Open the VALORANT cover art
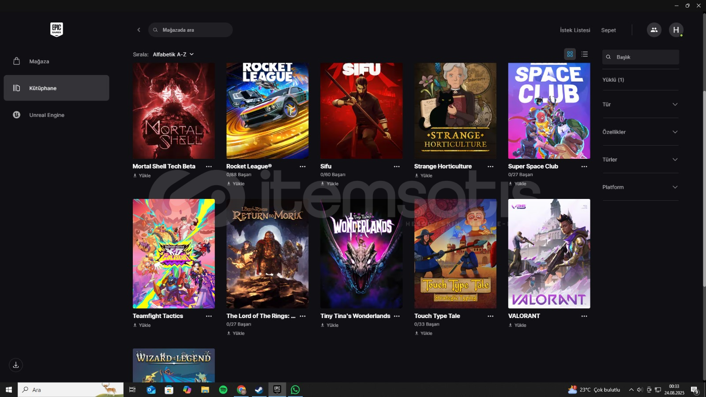706x397 pixels. tap(549, 254)
